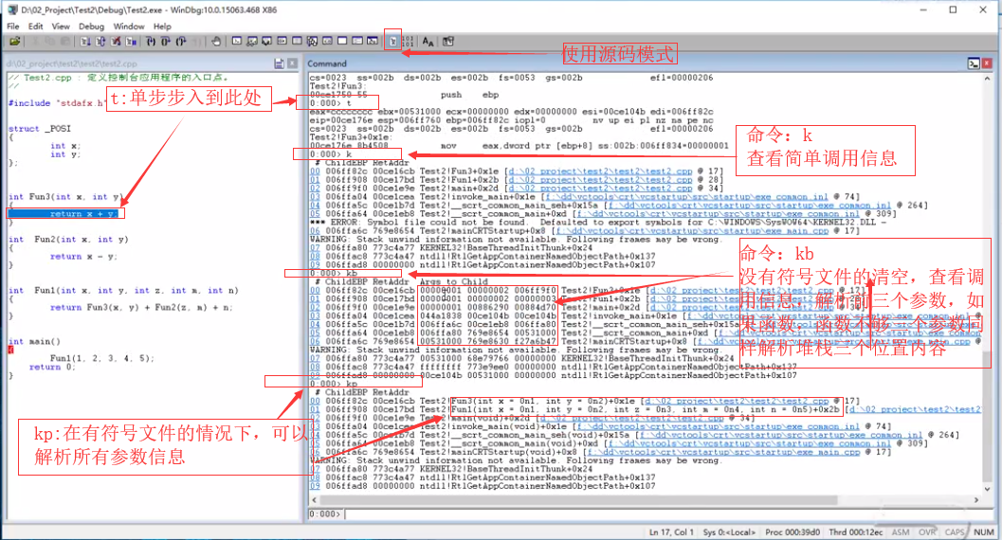Open the Locals window toolbar icon
The height and width of the screenshot is (540, 1002).
pos(267,42)
